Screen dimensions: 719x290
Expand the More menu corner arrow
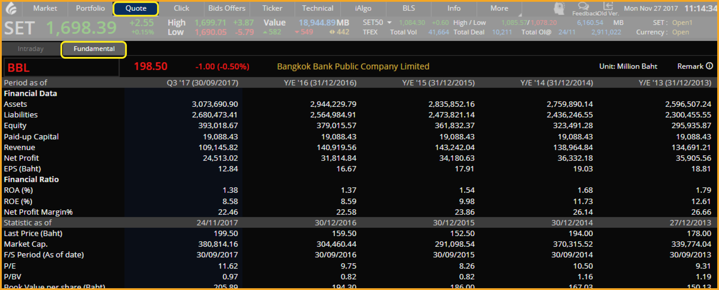pos(520,14)
